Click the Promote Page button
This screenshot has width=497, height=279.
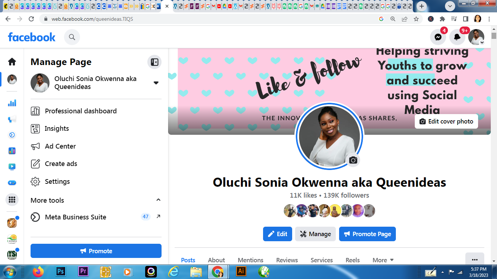coord(367,234)
